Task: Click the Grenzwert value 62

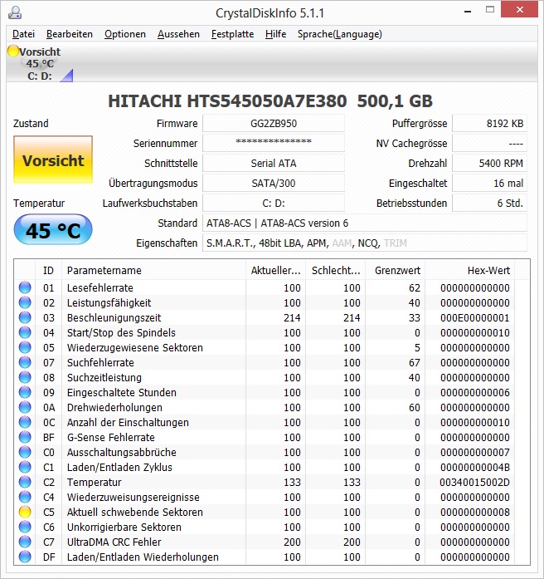Action: (x=415, y=287)
